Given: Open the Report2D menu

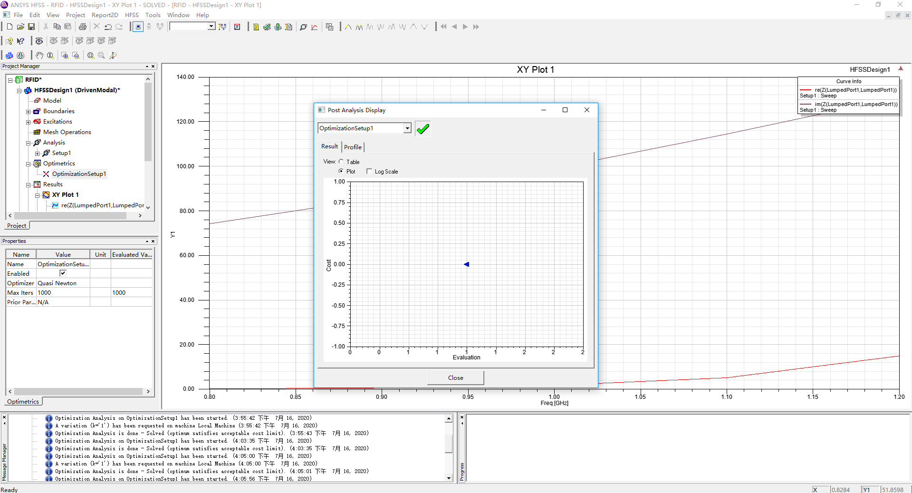Looking at the screenshot, I should click(x=105, y=15).
